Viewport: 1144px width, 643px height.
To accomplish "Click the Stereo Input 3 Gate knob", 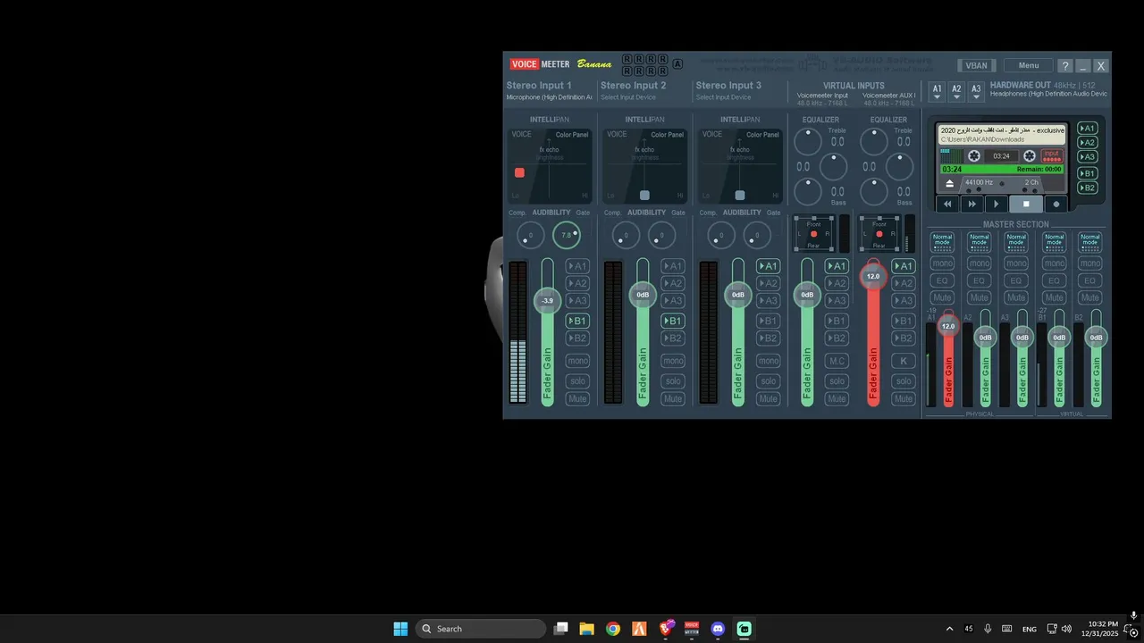I will (756, 236).
